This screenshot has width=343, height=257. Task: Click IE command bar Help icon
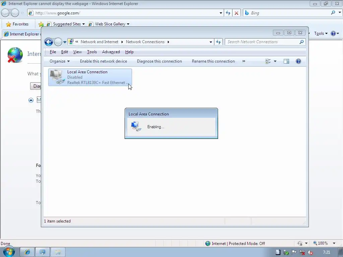pos(333,33)
